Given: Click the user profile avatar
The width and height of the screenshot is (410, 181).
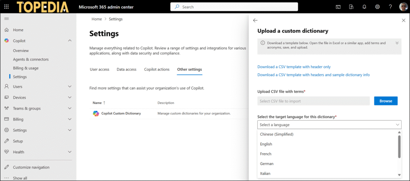Looking at the screenshot, I should [404, 7].
